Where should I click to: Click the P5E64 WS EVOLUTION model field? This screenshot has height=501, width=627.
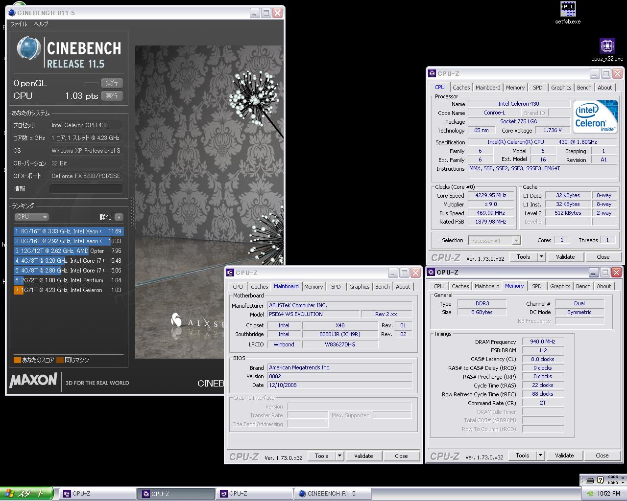[313, 315]
